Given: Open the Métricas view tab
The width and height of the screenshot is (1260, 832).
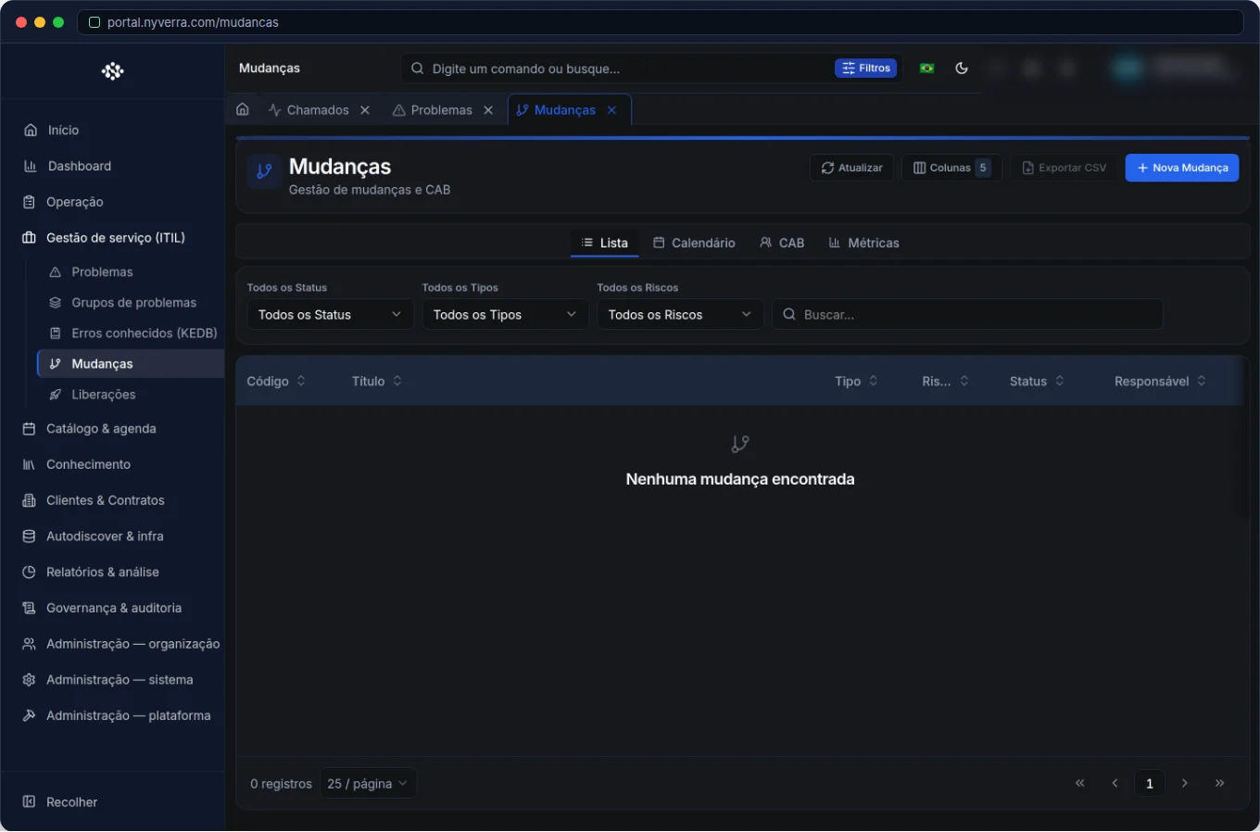Looking at the screenshot, I should 863,243.
